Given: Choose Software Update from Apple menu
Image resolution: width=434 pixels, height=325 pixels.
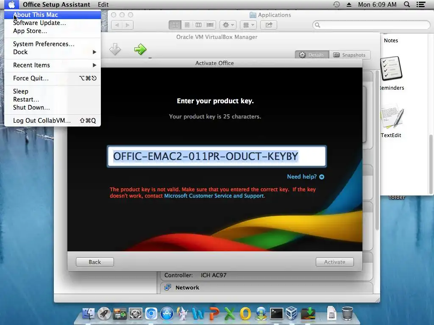Looking at the screenshot, I should tap(52, 23).
